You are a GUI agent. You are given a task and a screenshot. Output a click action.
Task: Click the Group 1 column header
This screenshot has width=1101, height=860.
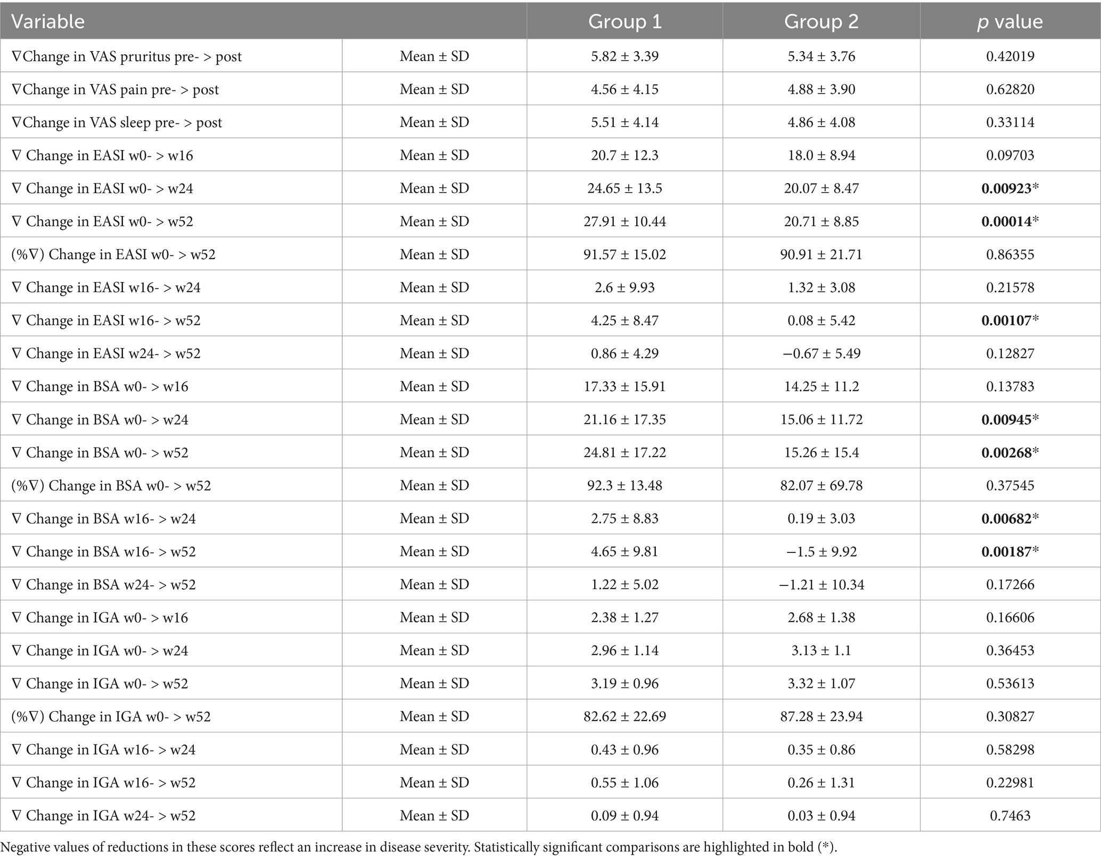[x=625, y=21]
